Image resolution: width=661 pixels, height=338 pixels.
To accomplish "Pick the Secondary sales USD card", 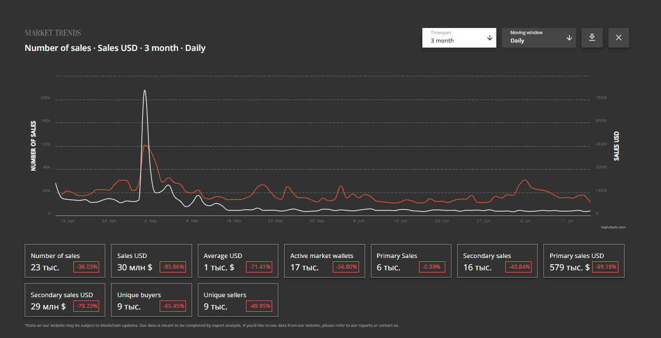I will [64, 300].
